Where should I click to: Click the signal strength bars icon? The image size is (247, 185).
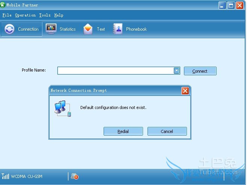pyautogui.click(x=5, y=176)
